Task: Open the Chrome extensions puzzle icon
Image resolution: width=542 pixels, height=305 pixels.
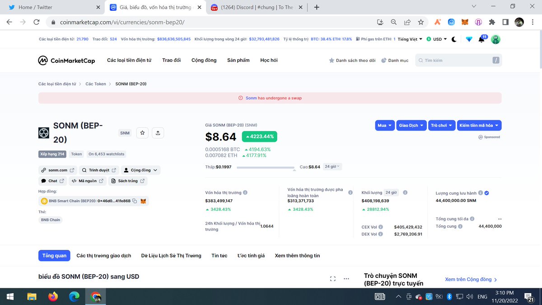Action: [x=492, y=22]
